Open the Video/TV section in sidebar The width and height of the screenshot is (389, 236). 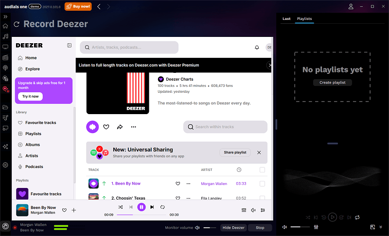point(5,47)
